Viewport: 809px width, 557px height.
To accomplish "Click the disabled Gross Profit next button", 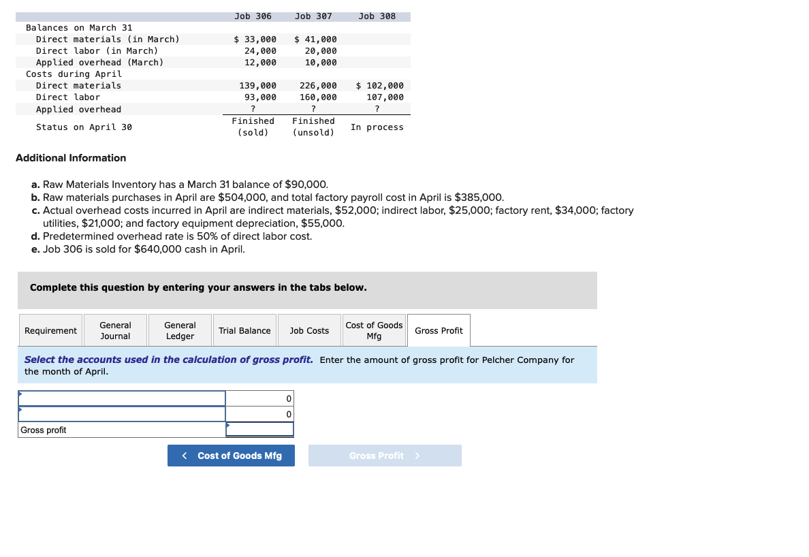I will [385, 456].
